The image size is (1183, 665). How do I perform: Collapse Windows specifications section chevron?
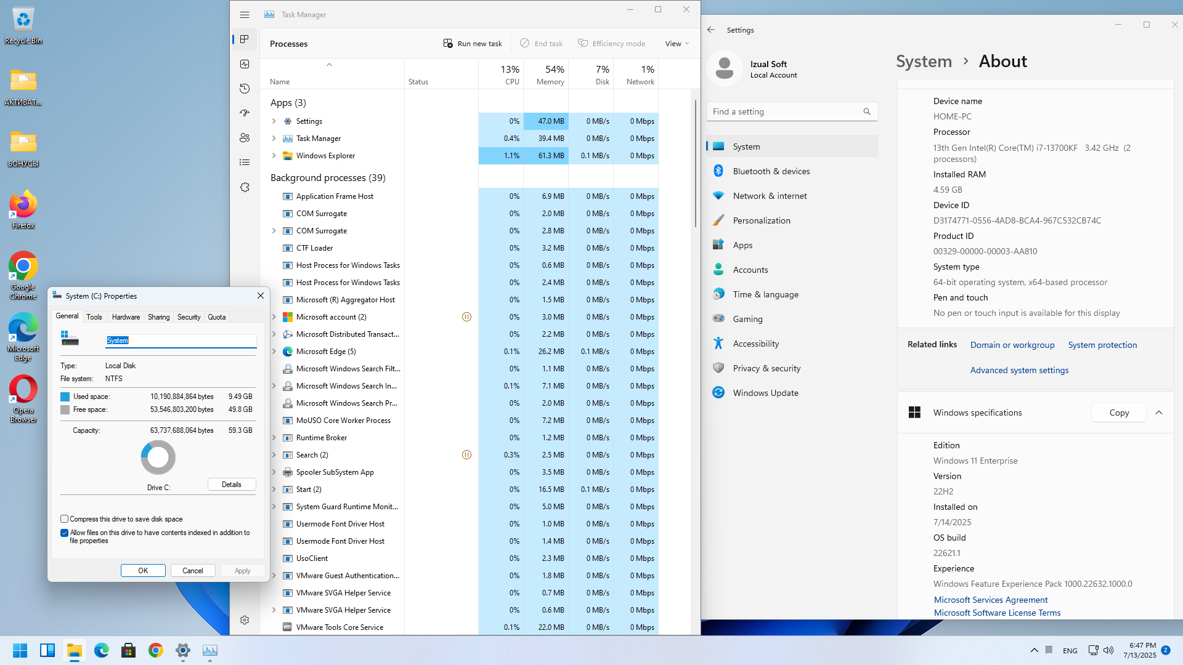pos(1159,413)
